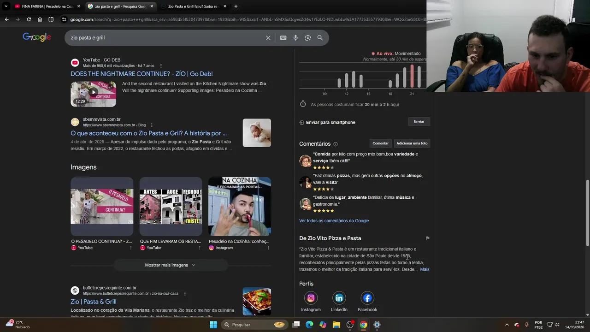The height and width of the screenshot is (332, 590).
Task: Click taskbar Pesquisar search box
Action: tap(254, 325)
